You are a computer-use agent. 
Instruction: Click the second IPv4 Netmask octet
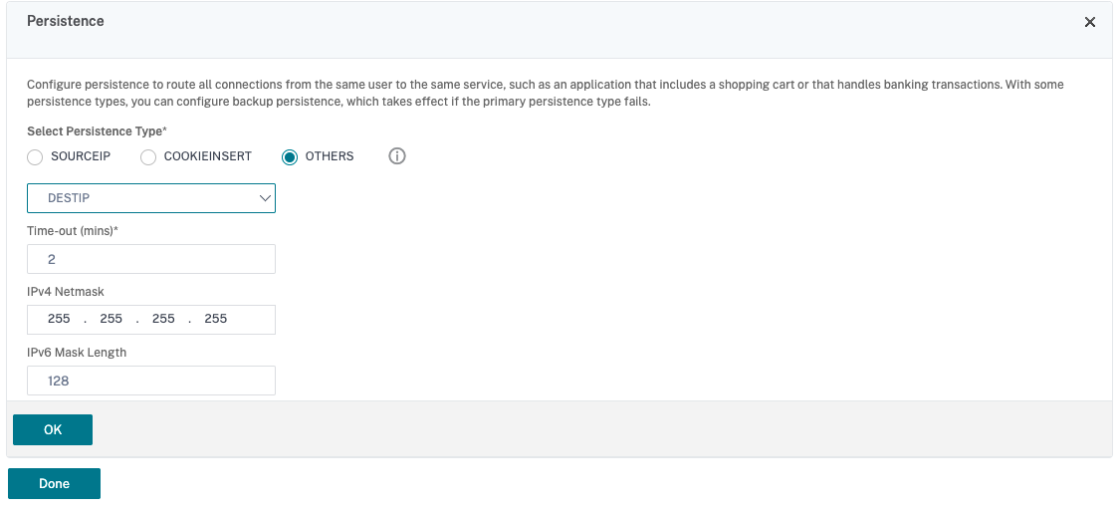[x=111, y=319]
